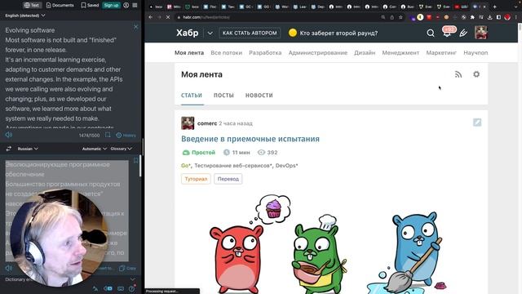522x294 pixels.
Task: Open Glossary dropdown
Action: [x=122, y=149]
